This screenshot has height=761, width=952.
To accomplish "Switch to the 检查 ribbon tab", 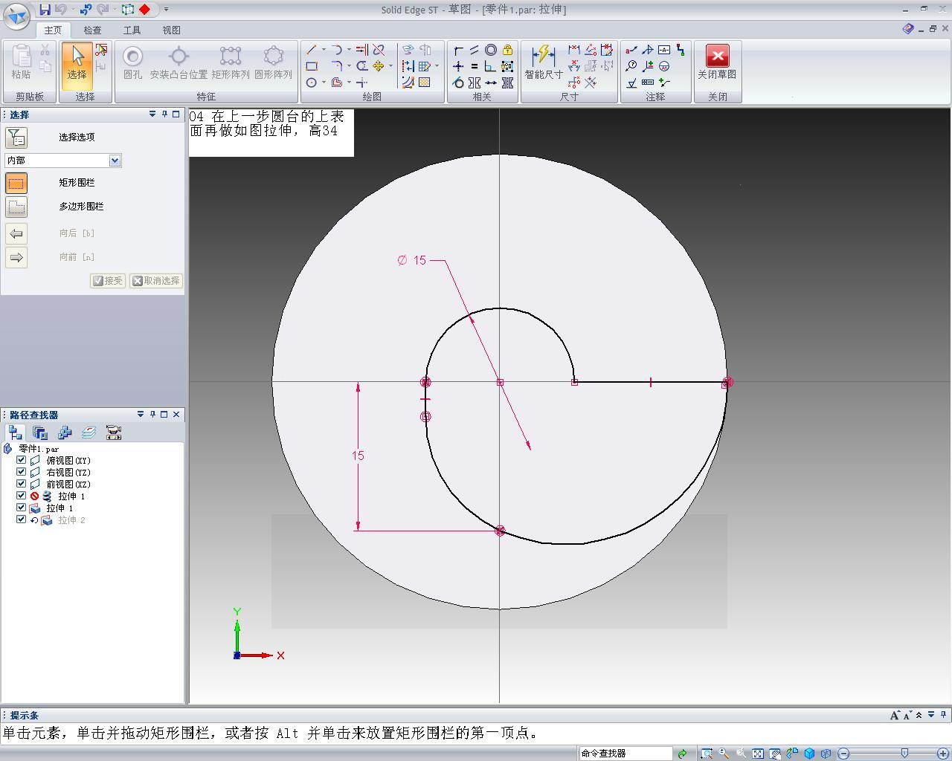I will 92,30.
